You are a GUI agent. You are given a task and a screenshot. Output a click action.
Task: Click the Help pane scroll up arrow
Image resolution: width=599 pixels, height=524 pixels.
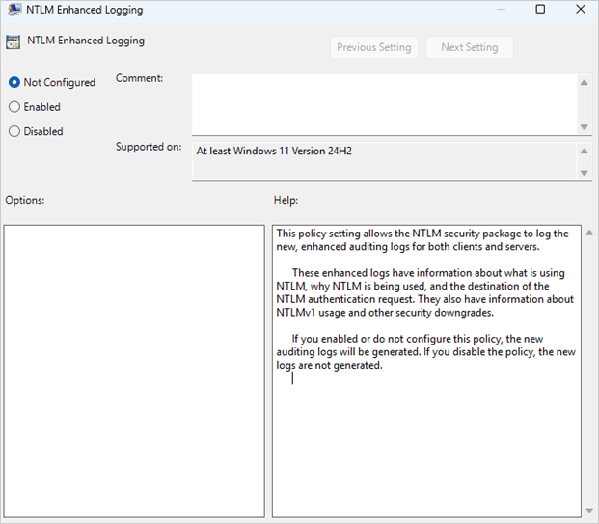click(589, 233)
